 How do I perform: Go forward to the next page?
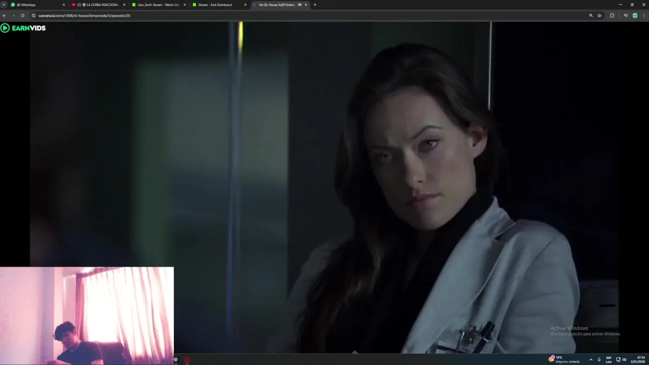pyautogui.click(x=13, y=16)
